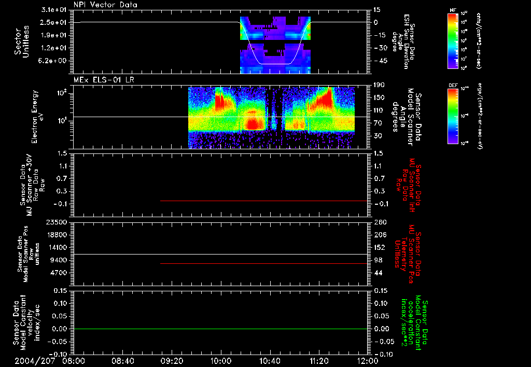Click the '09:20' time tick label
This screenshot has width=531, height=367.
click(x=172, y=361)
